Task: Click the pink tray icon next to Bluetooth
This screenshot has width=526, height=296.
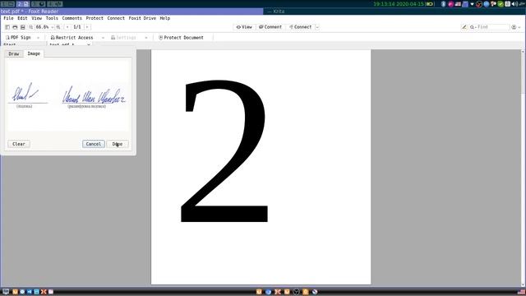Action: pyautogui.click(x=450, y=4)
